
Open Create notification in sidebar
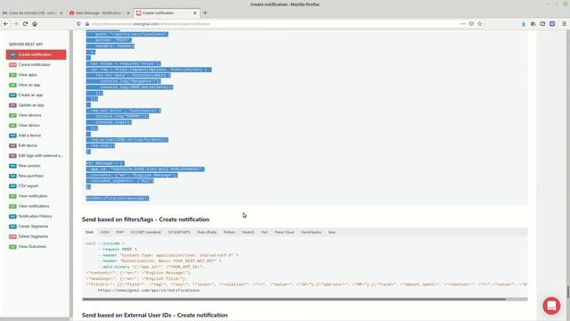pyautogui.click(x=36, y=54)
